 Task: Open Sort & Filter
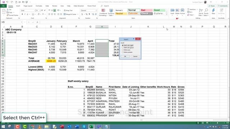pos(201,12)
